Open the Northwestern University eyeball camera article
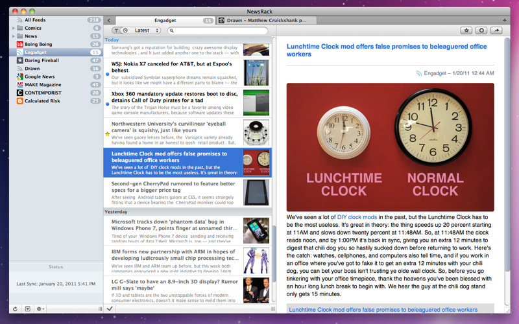The image size is (519, 324). pos(187,133)
